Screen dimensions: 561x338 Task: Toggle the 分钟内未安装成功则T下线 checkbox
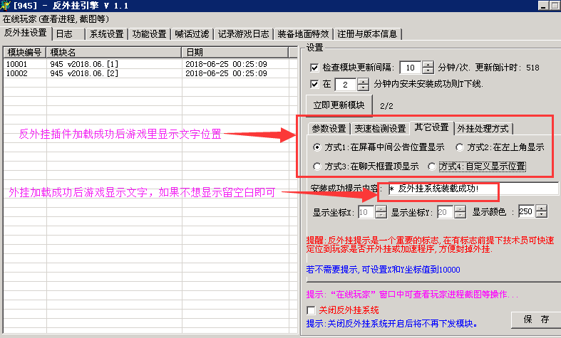point(314,85)
